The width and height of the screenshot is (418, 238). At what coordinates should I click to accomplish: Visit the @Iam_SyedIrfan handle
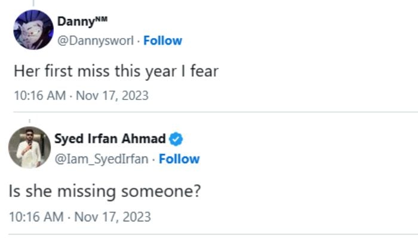point(102,159)
